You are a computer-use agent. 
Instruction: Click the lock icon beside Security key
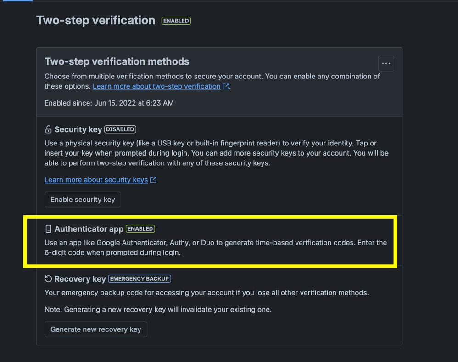[x=49, y=129]
